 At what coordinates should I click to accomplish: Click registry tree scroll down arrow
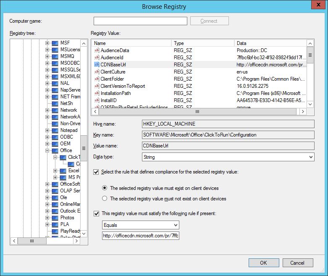[x=84, y=234]
